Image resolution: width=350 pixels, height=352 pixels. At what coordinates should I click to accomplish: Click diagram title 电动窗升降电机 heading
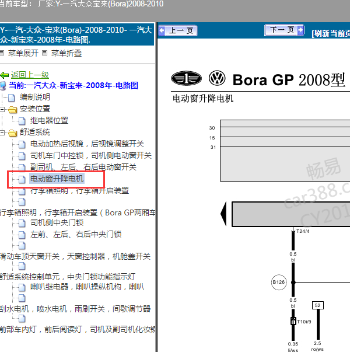point(203,99)
